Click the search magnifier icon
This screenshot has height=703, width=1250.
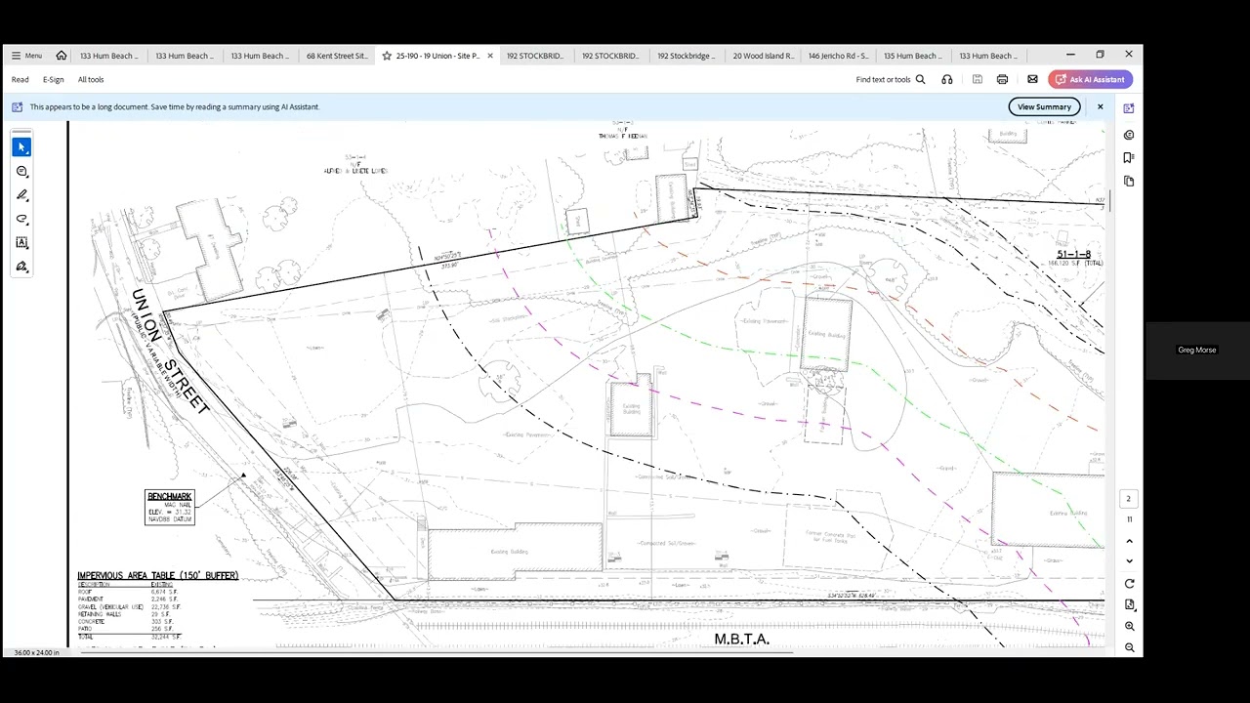pos(920,80)
